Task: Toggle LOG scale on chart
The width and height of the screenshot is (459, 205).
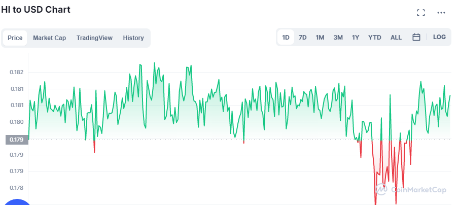Action: tap(439, 37)
